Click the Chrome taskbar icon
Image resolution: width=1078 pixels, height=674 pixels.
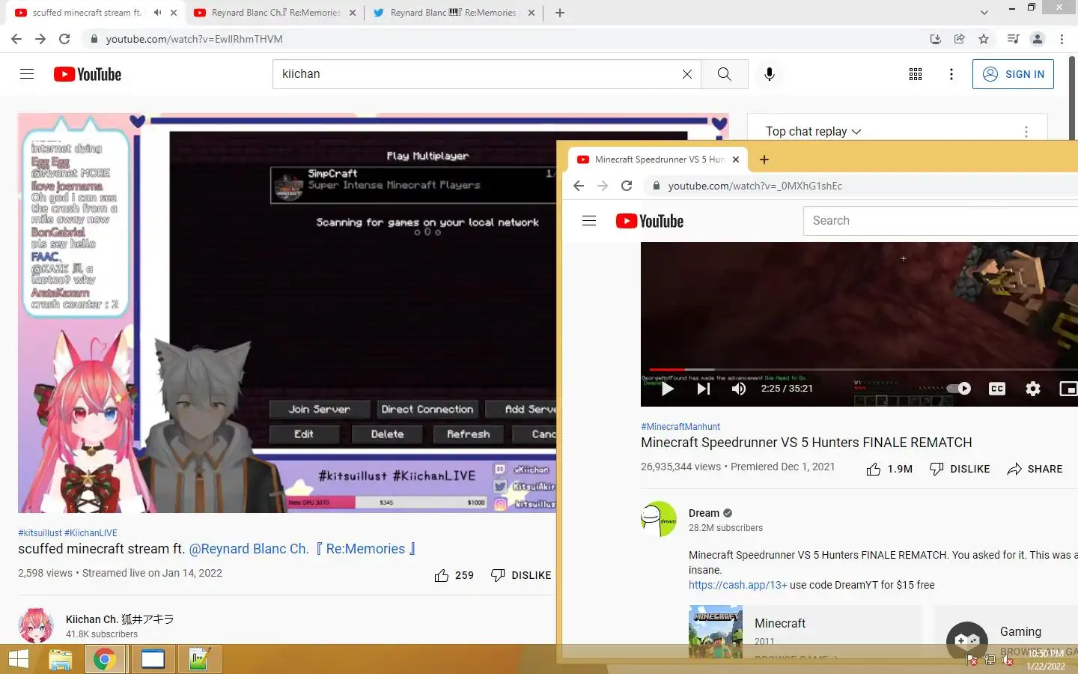coord(104,659)
